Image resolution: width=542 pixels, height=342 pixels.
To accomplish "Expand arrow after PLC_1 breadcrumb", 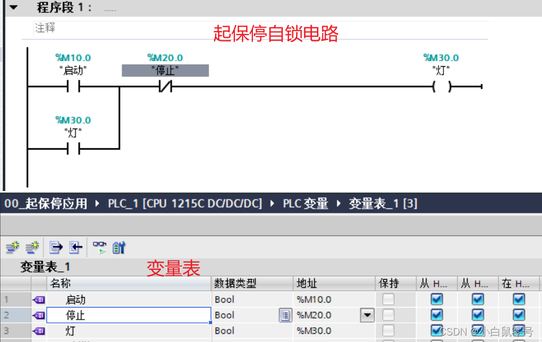I will point(272,204).
